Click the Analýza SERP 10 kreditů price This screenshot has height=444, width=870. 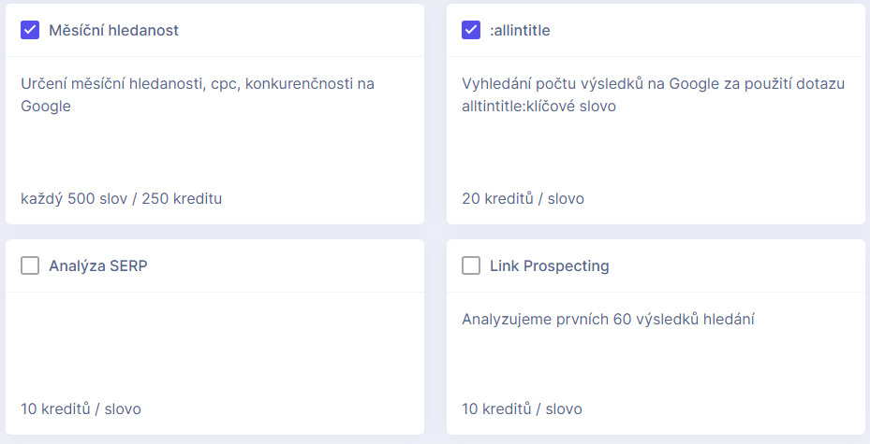coord(81,409)
